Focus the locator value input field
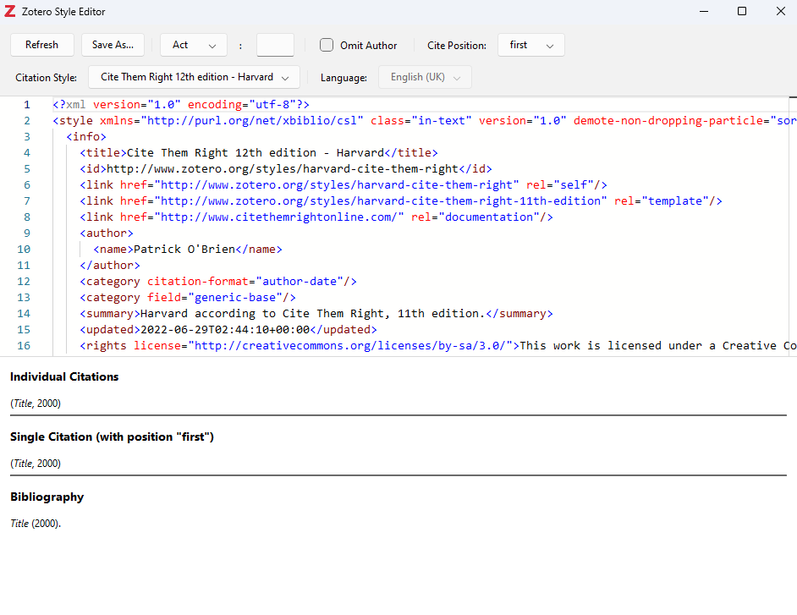 click(x=275, y=45)
